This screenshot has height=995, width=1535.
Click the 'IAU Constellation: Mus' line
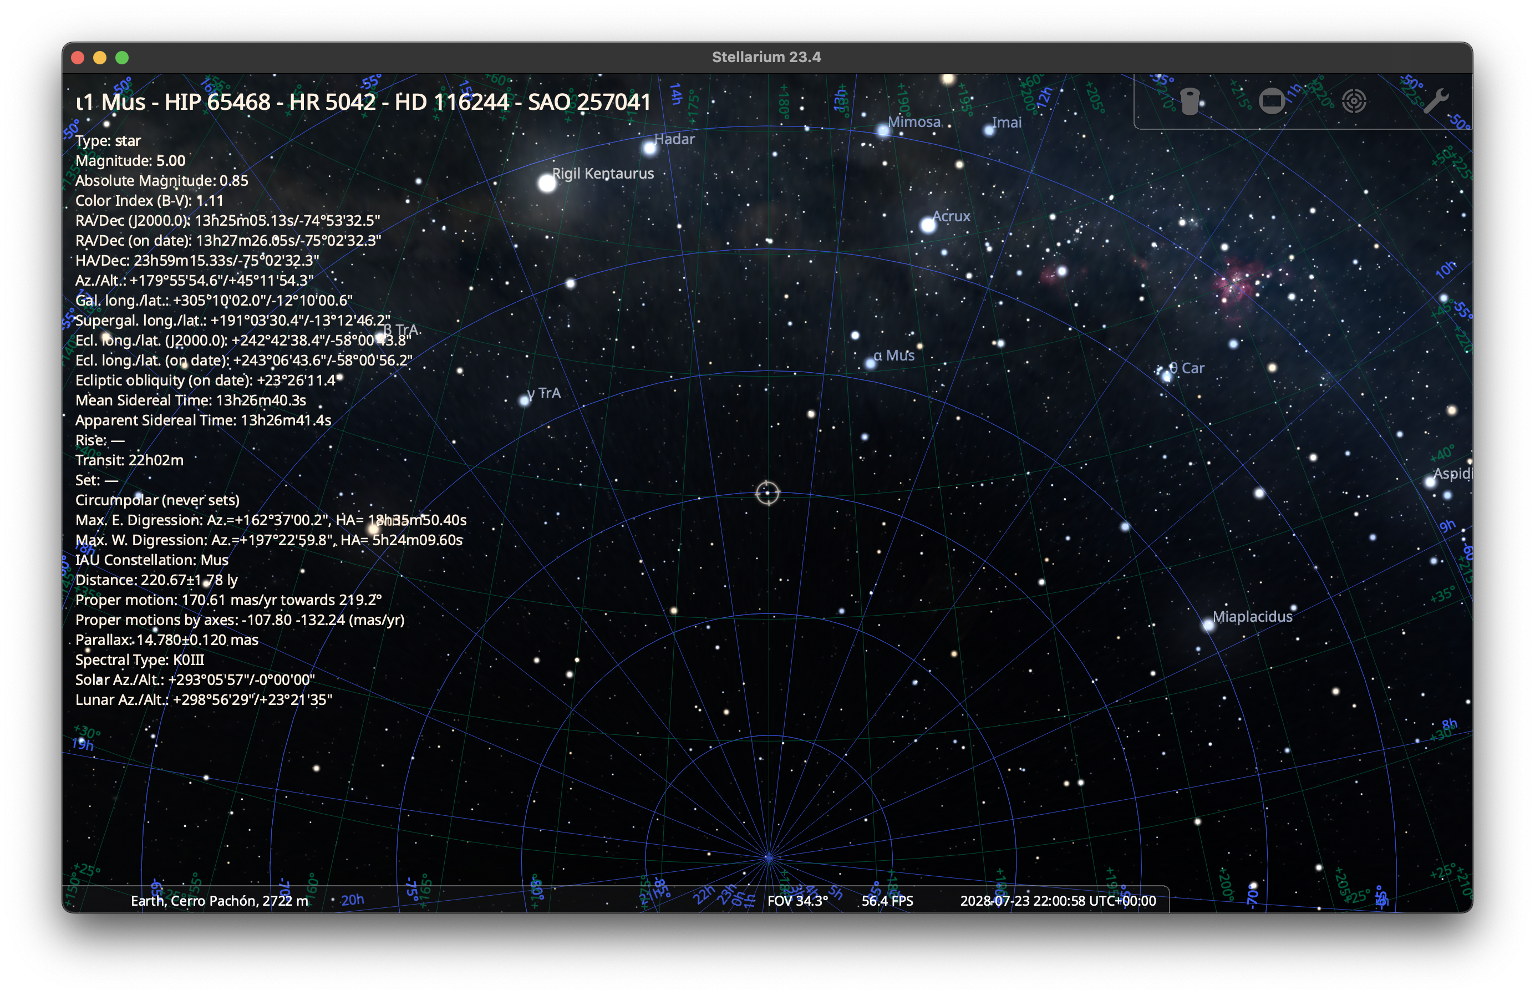(151, 560)
